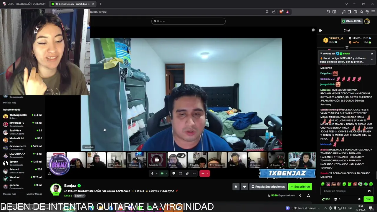
Task: Click the notification bell for Benjaz
Action: pos(236,187)
